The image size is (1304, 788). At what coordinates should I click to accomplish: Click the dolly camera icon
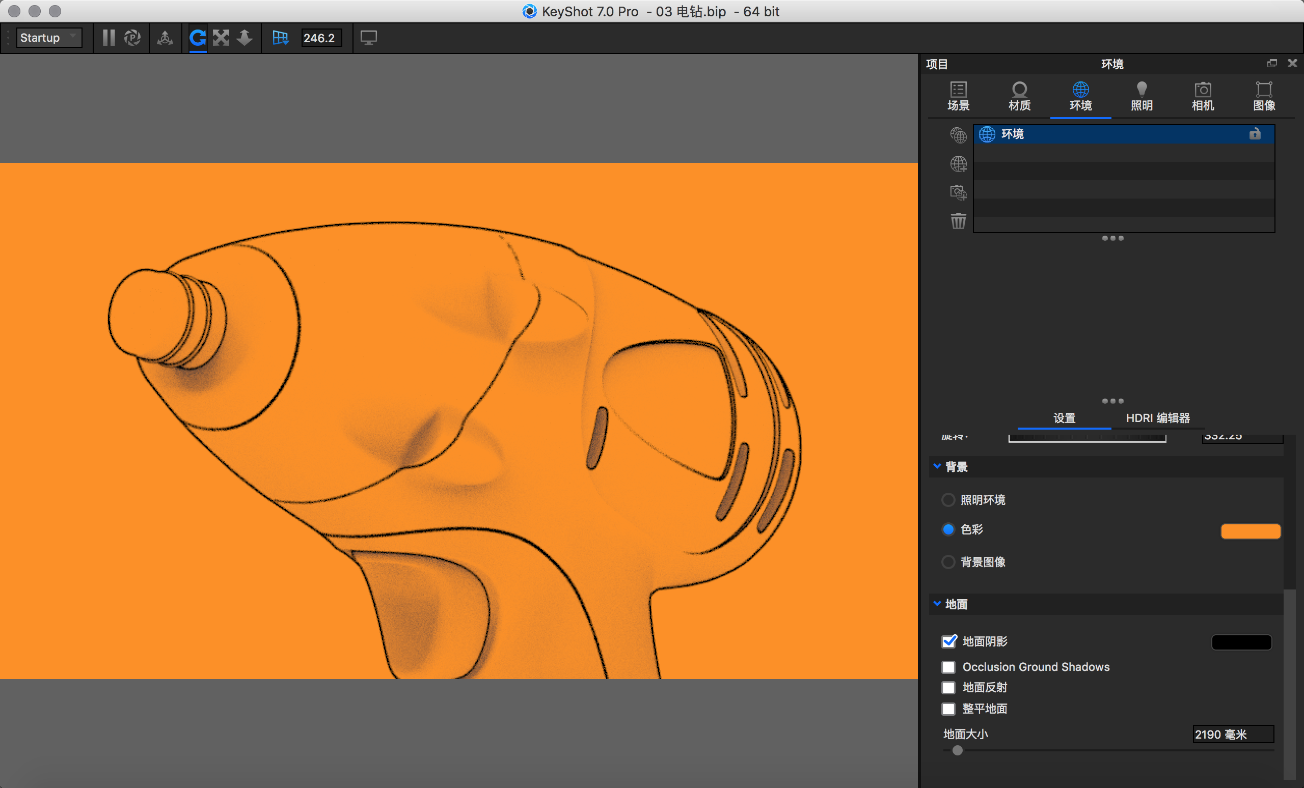(244, 38)
